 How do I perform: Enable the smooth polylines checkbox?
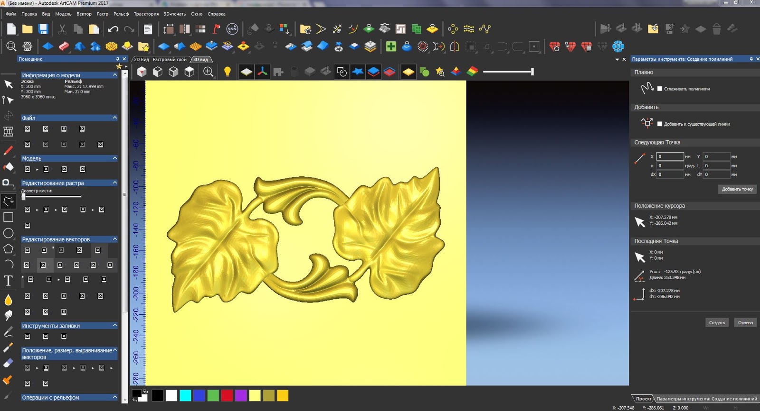click(x=659, y=89)
